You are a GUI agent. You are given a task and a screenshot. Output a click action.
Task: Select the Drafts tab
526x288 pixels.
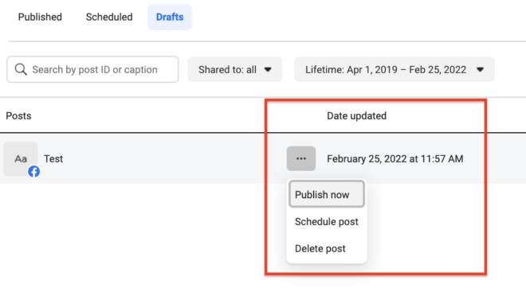(170, 17)
